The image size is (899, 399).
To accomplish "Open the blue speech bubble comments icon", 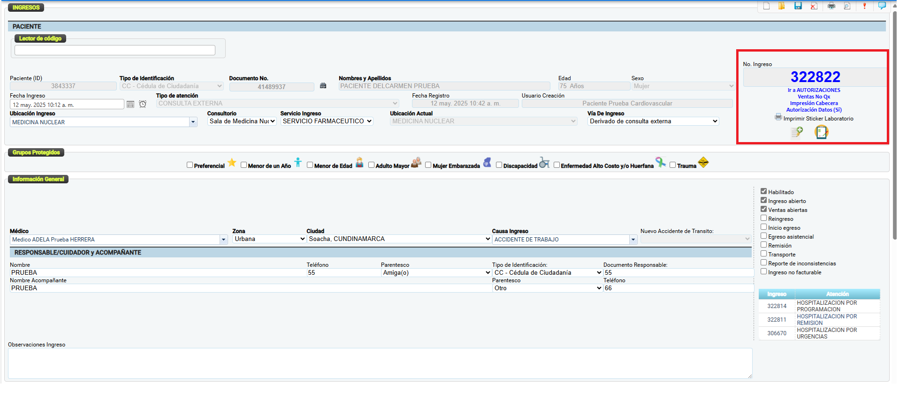I will pos(882,6).
